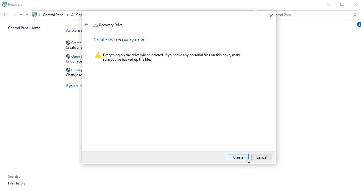
Task: Close the Recovery Drive dialog
Action: click(x=271, y=16)
